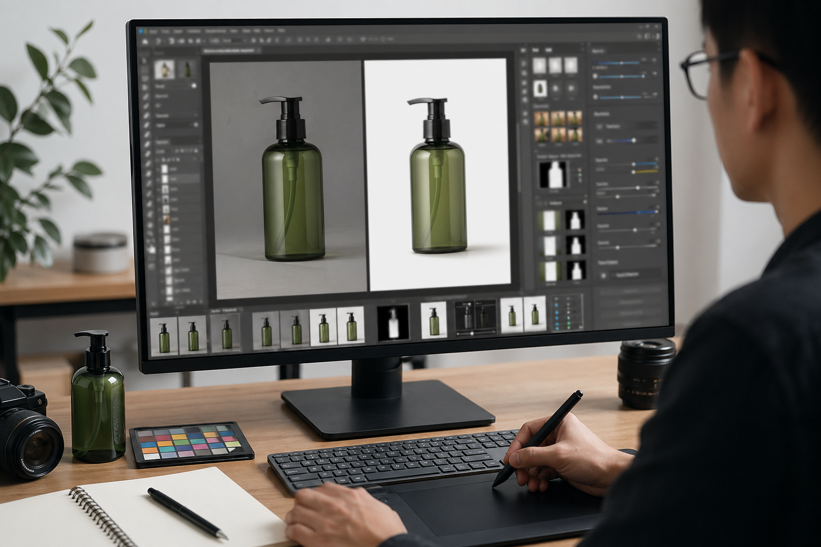Click the gear icon at the bottom of the right panel
This screenshot has height=547, width=821.
pos(604,275)
